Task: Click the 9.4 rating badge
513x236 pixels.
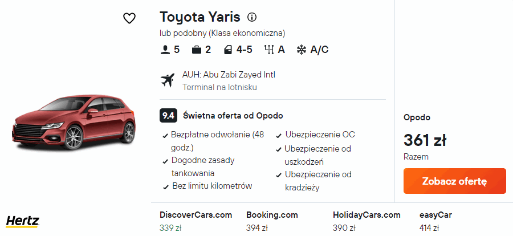Action: point(168,115)
